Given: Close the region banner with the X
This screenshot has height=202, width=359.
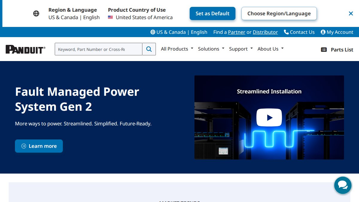Looking at the screenshot, I should click(351, 13).
